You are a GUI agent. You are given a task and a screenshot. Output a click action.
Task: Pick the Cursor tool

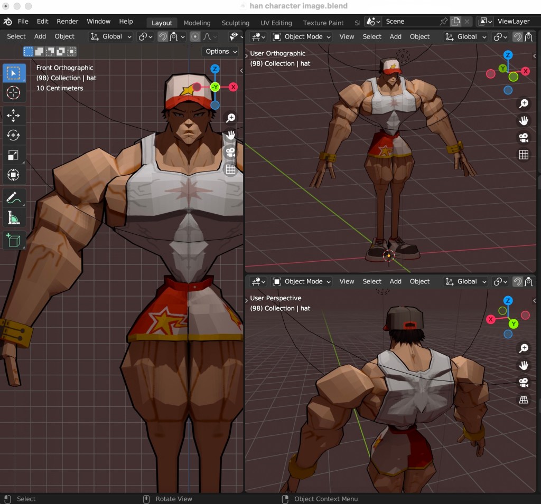[x=13, y=93]
